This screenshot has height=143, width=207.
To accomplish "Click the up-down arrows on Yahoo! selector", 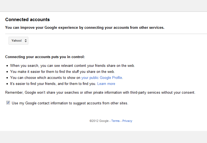I will [26, 41].
